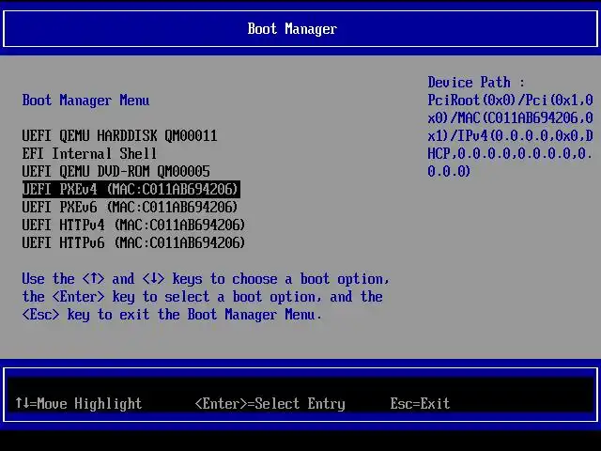Click the Boot Manager Menu heading
This screenshot has height=451, width=601.
[x=85, y=101]
